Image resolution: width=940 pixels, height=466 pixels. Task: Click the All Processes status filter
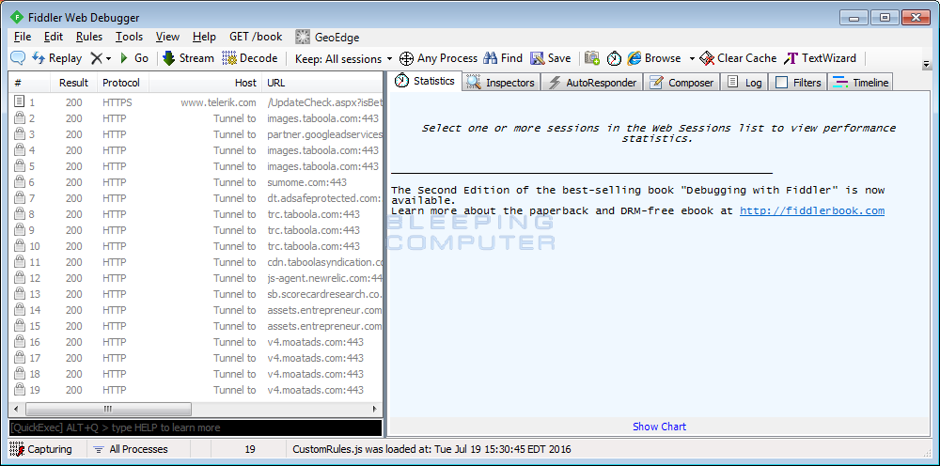(131, 449)
